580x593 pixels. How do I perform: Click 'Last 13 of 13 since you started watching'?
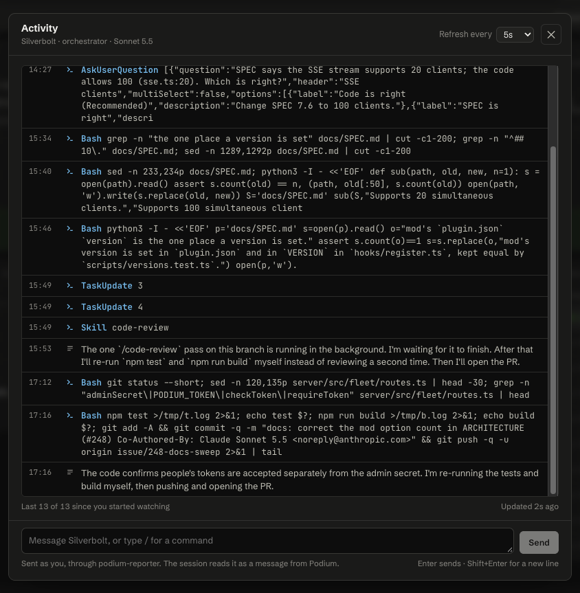pos(96,506)
